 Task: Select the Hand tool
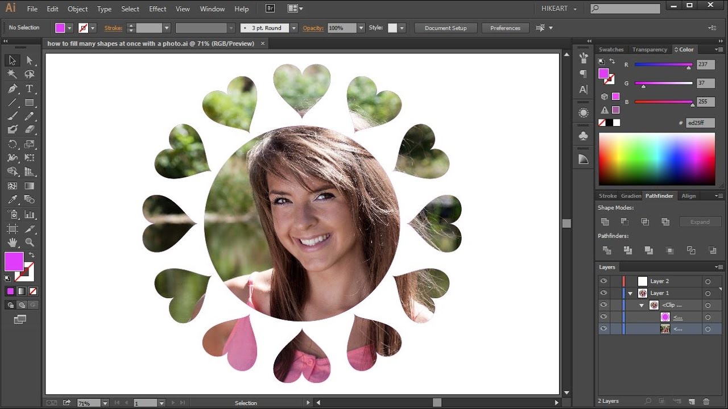13,243
